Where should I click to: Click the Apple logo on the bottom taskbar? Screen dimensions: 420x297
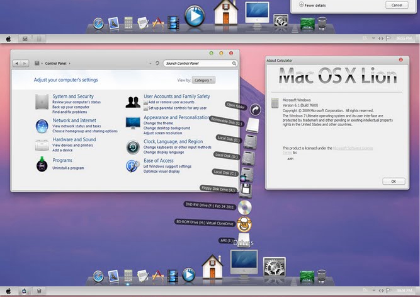click(9, 291)
